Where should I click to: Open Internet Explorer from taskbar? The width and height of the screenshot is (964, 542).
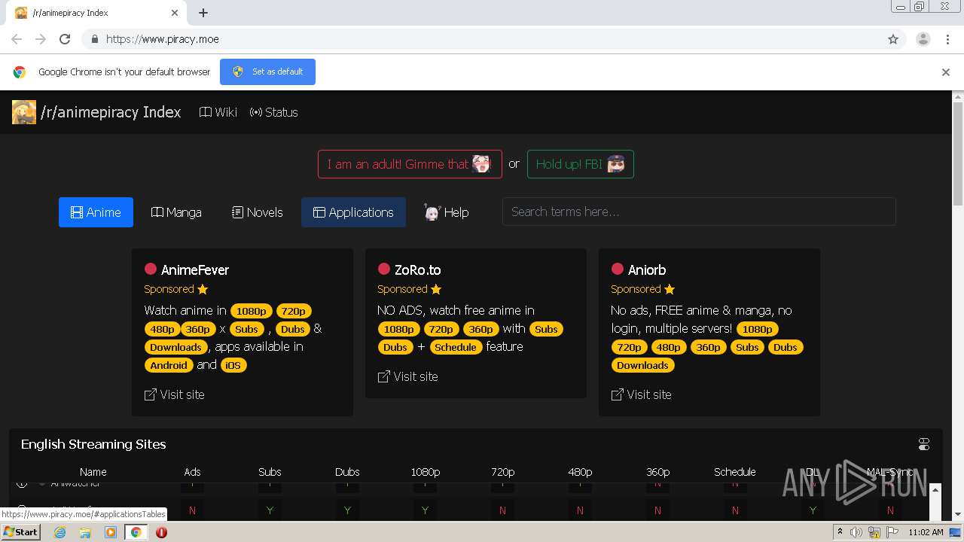coord(60,532)
